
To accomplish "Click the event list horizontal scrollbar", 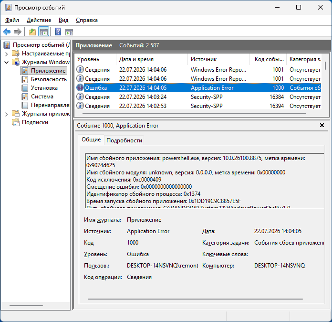I will click(194, 113).
